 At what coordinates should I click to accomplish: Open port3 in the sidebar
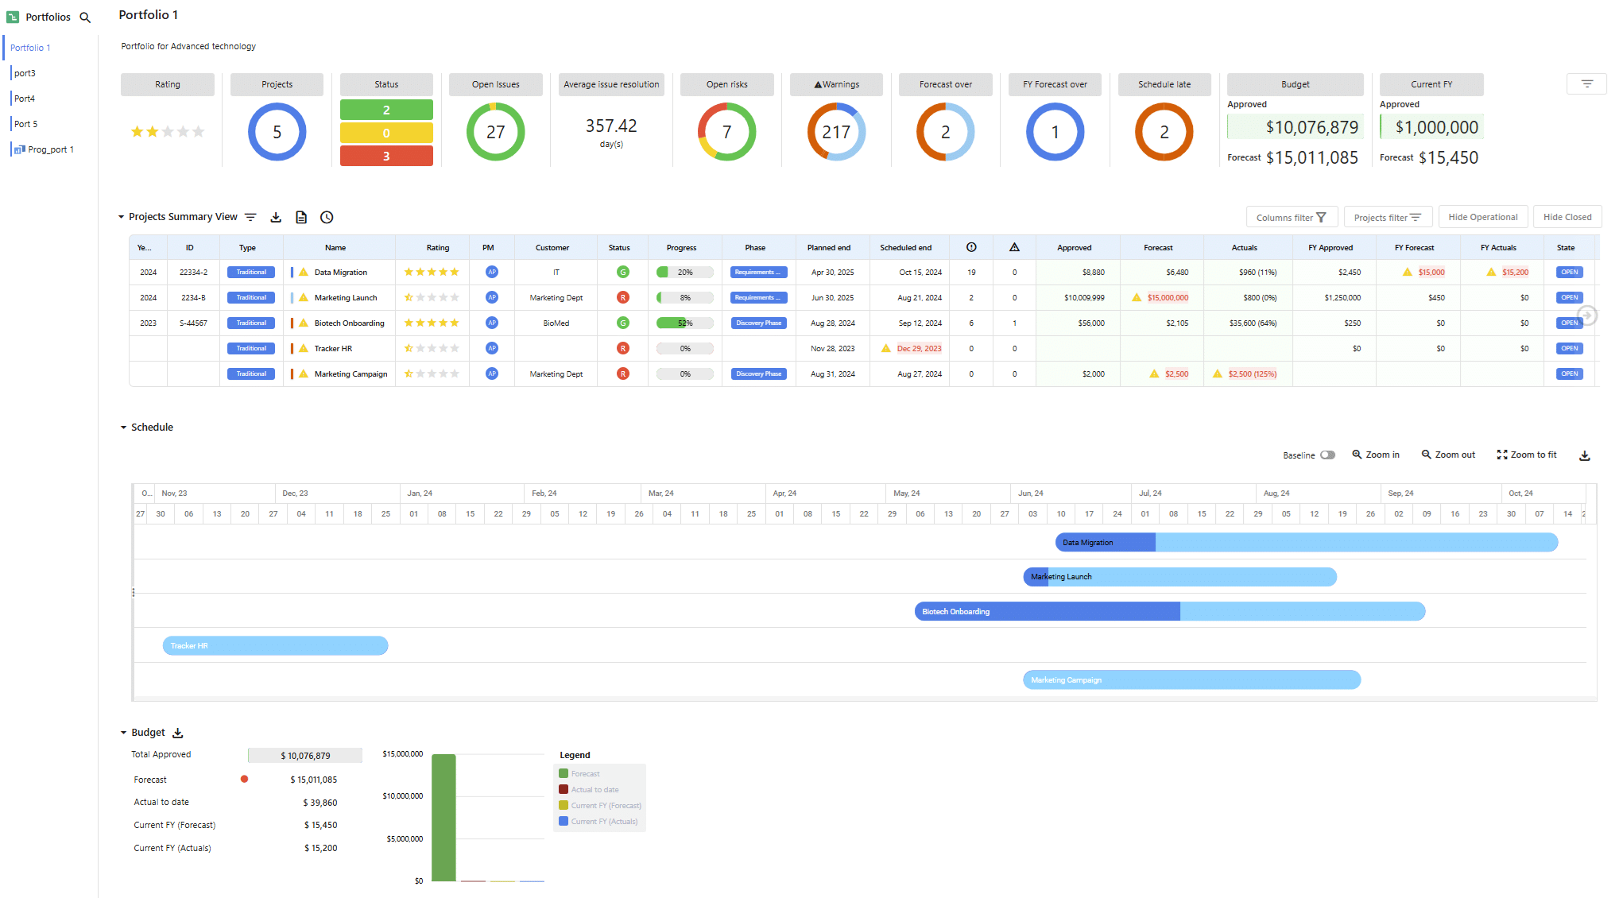[x=25, y=73]
